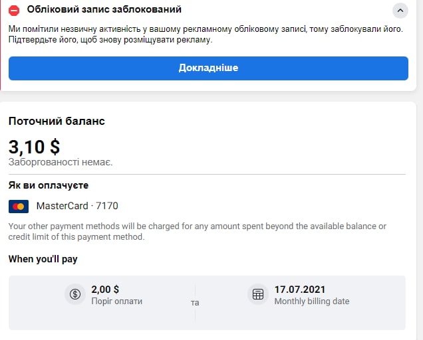The height and width of the screenshot is (340, 423).
Task: Click the та separator between threshold and date
Action: tap(195, 303)
